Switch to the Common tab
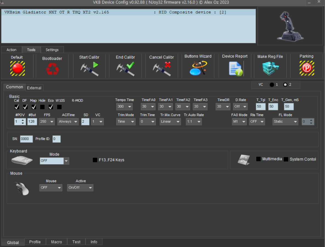 click(x=15, y=87)
